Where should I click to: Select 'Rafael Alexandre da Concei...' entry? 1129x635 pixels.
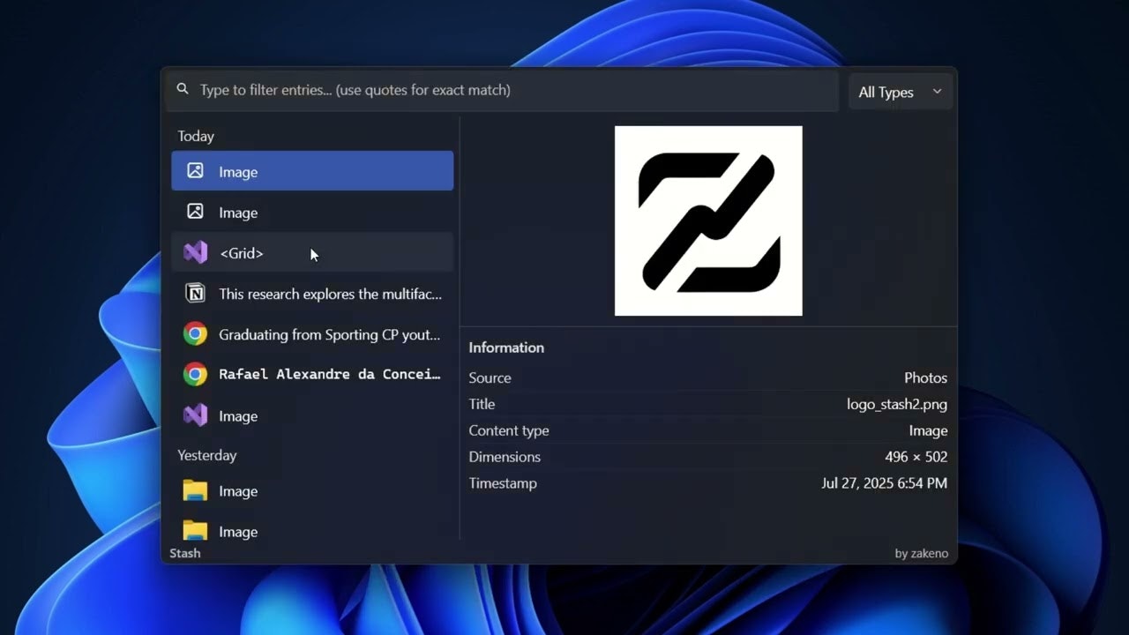(312, 375)
